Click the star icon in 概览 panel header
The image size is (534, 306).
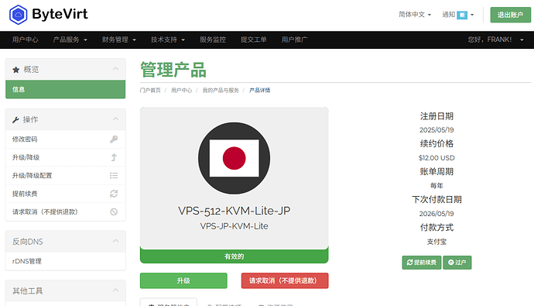[x=15, y=70]
